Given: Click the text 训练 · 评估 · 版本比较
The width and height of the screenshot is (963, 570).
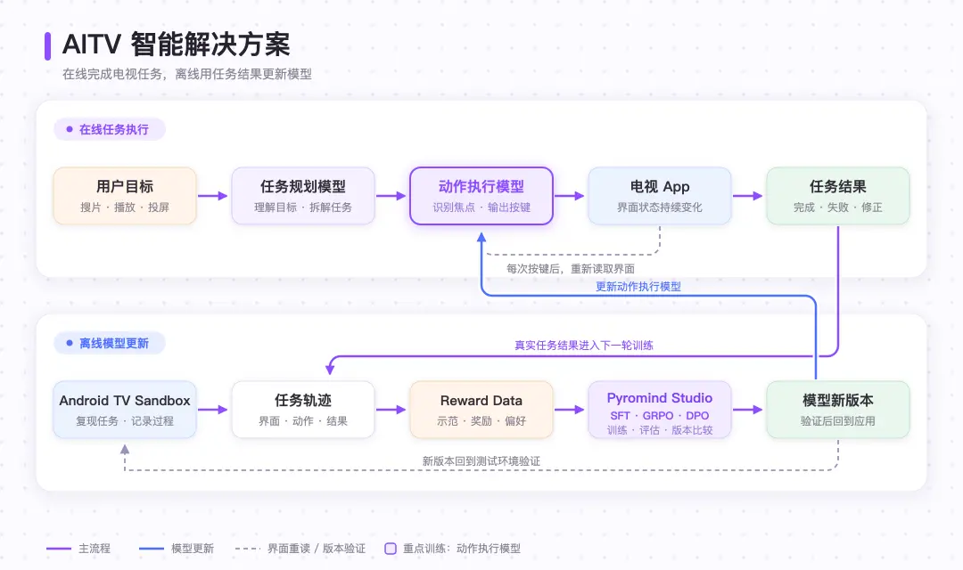Looking at the screenshot, I should 660,430.
